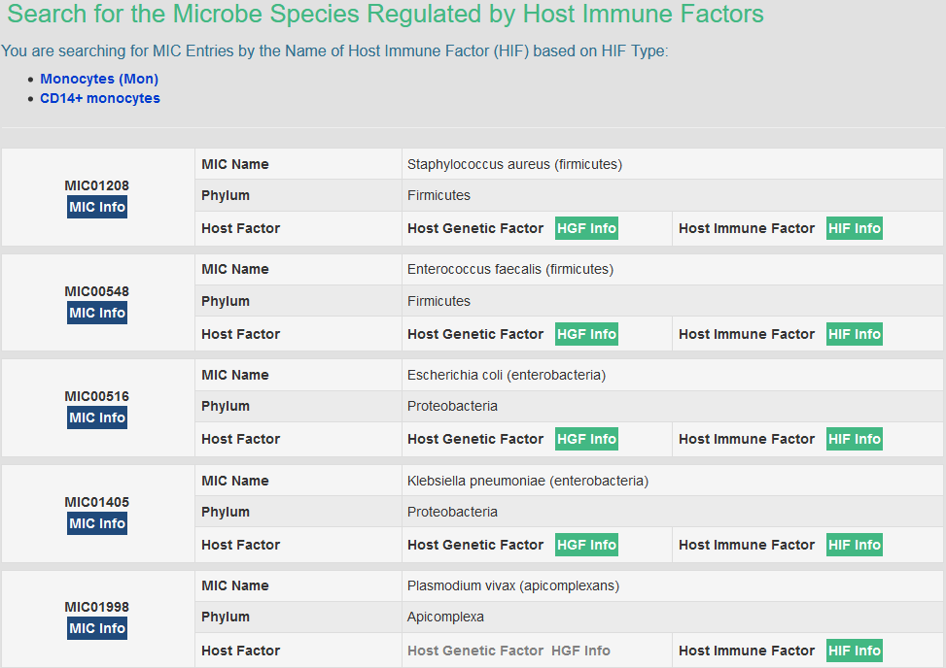Open HGF Info for Enterococcus faecalis
This screenshot has width=946, height=668.
(586, 334)
